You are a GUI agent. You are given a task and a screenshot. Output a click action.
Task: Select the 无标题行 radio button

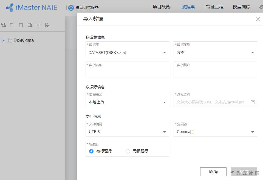tap(128, 151)
